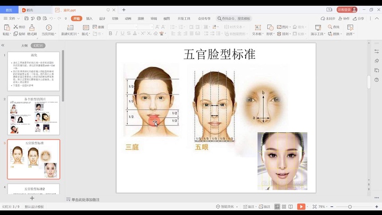Click the 协作 collaborate button

[x=344, y=19]
